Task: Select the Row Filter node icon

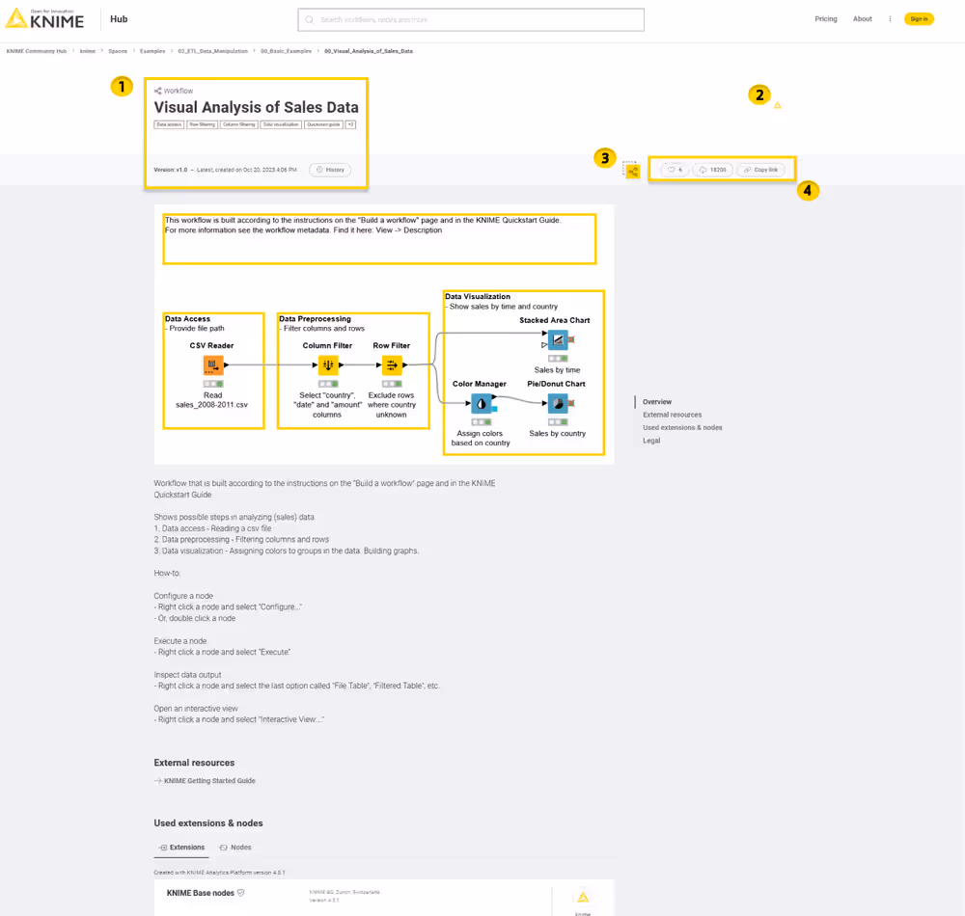Action: (x=392, y=365)
